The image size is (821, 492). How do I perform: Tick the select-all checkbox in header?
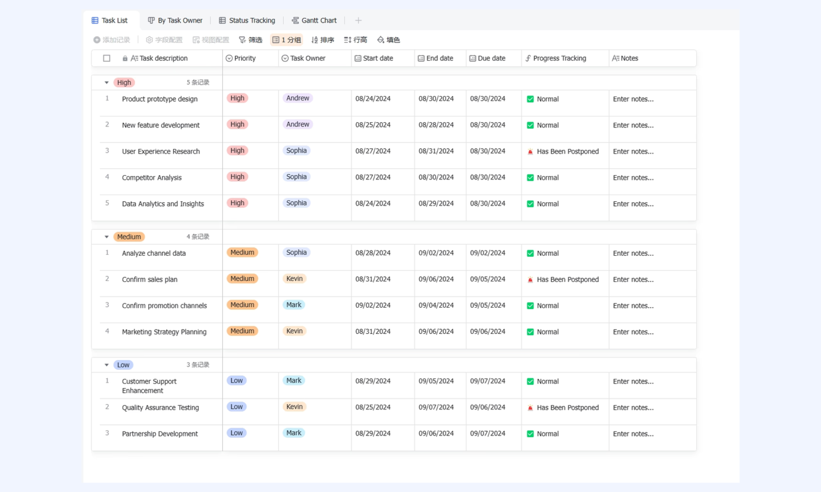pyautogui.click(x=107, y=58)
